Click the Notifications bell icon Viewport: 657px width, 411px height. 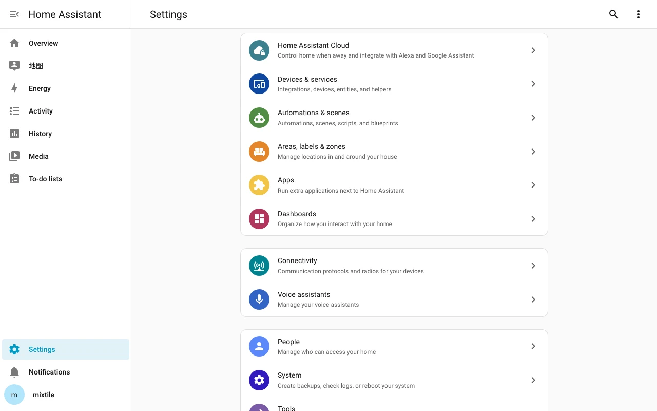pos(14,372)
